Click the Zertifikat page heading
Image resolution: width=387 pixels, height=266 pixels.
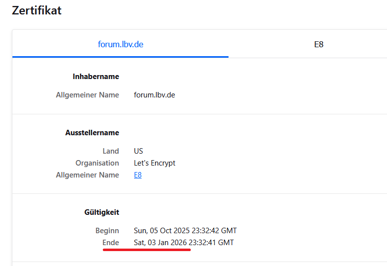37,10
